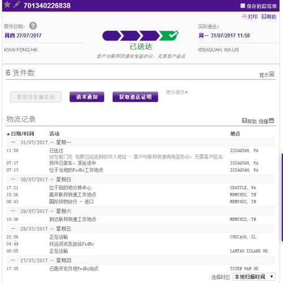Click the vertical scrollbar on the right edge

click(282, 197)
